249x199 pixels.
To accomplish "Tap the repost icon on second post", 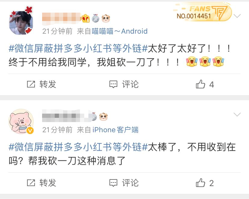I will pyautogui.click(x=31, y=183).
